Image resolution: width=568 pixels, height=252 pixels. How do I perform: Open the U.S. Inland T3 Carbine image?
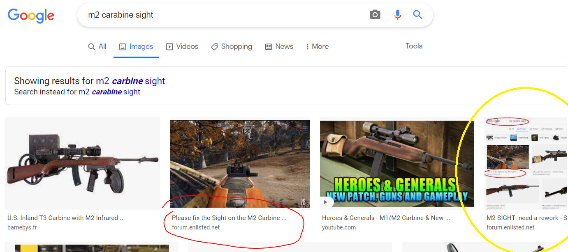82,163
